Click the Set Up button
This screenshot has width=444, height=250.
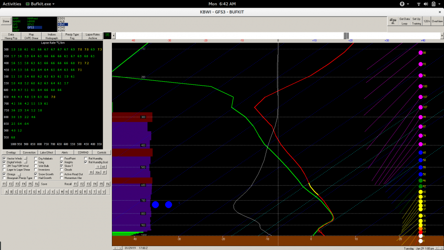pos(416,19)
